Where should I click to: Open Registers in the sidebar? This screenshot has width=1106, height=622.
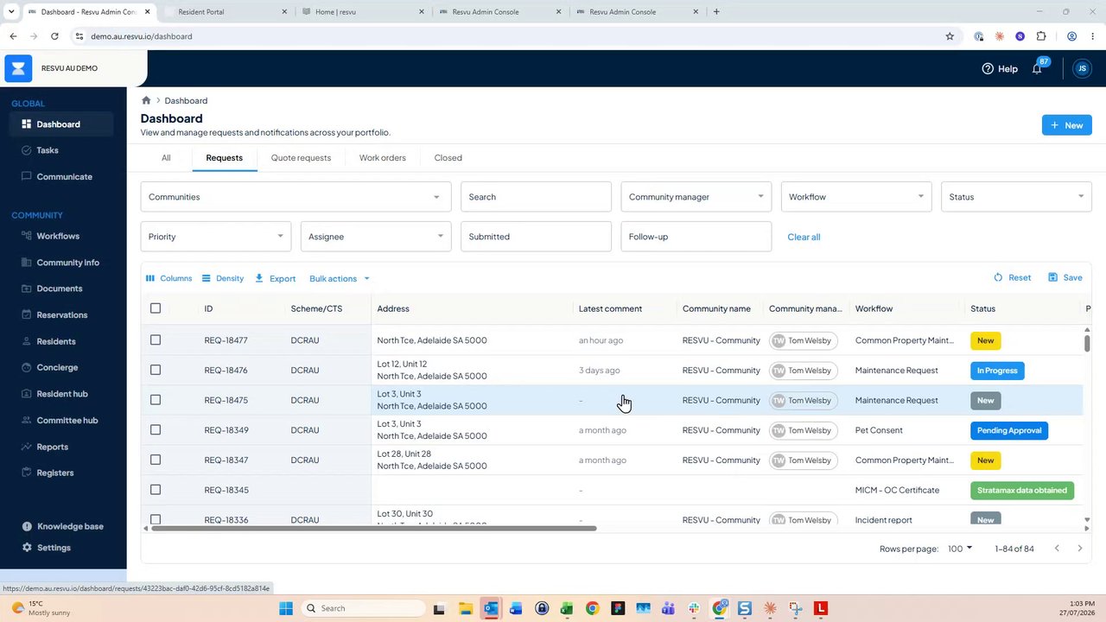55,473
